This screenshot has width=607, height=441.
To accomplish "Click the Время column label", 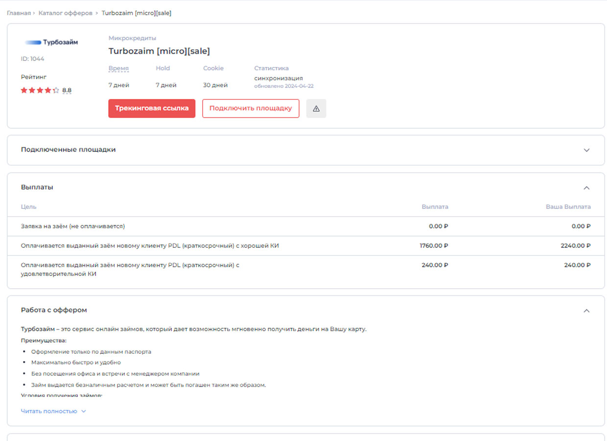I will tap(118, 69).
